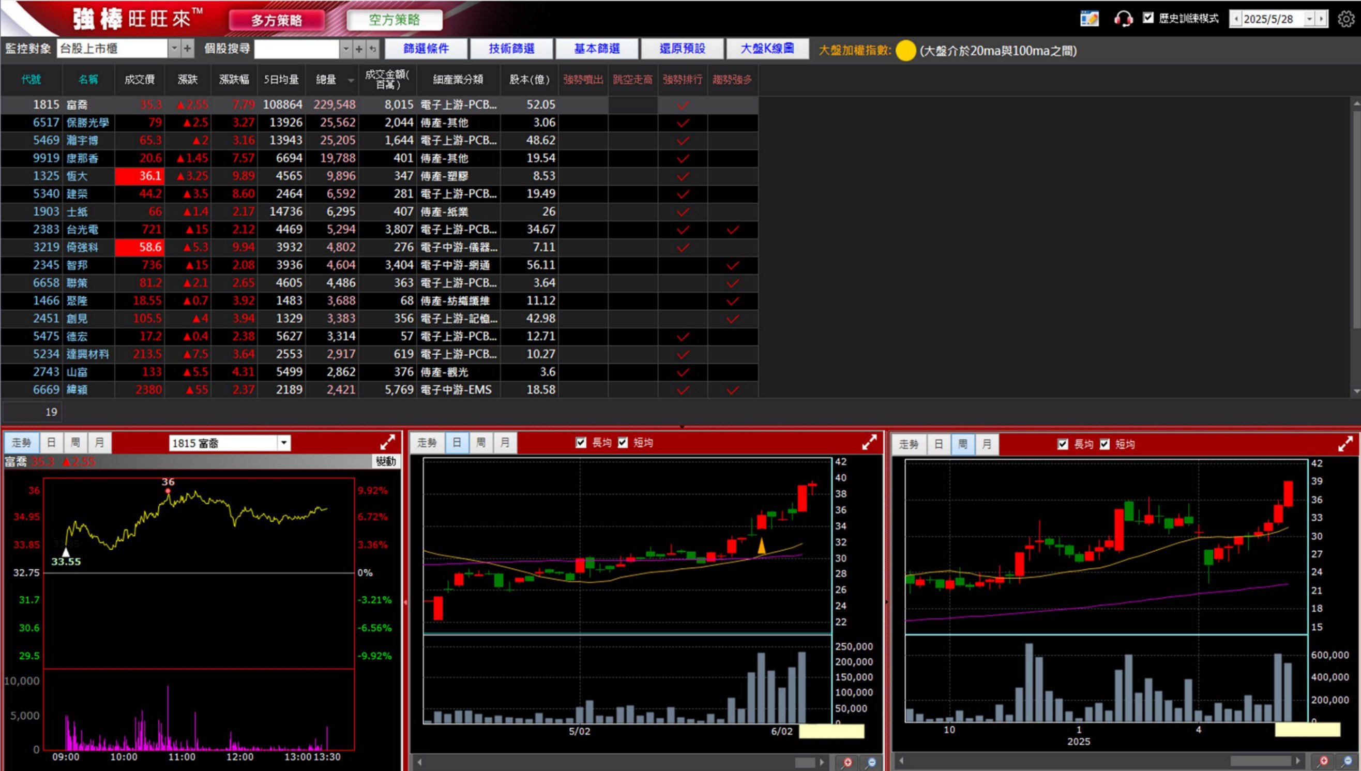Select 月 tab in right chart panel
Viewport: 1361px width, 771px height.
click(987, 444)
